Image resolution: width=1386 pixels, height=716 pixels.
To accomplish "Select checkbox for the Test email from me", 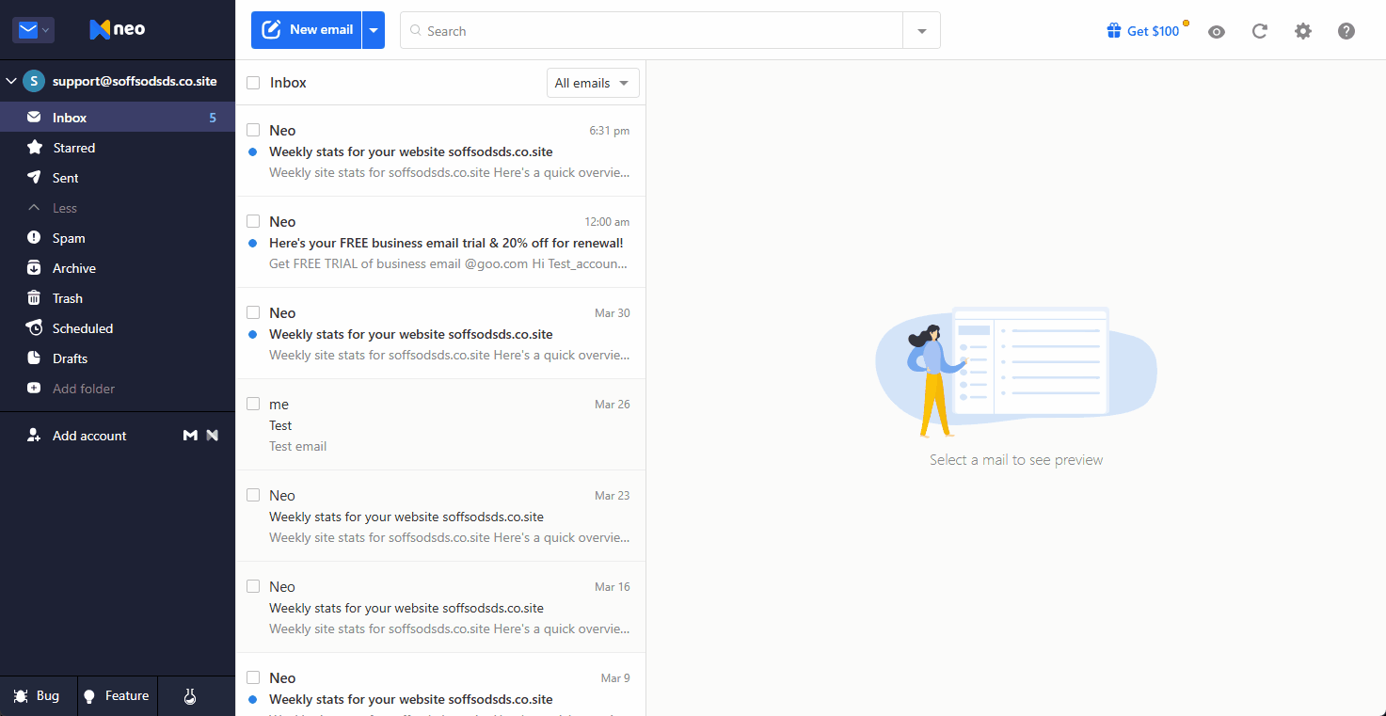I will (x=253, y=404).
